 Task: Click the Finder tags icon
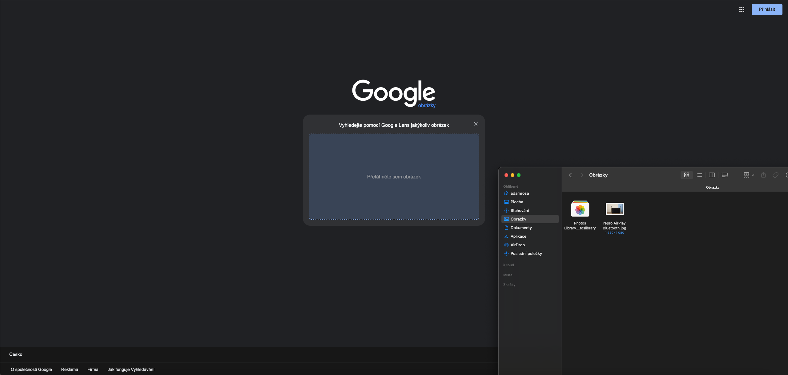775,175
